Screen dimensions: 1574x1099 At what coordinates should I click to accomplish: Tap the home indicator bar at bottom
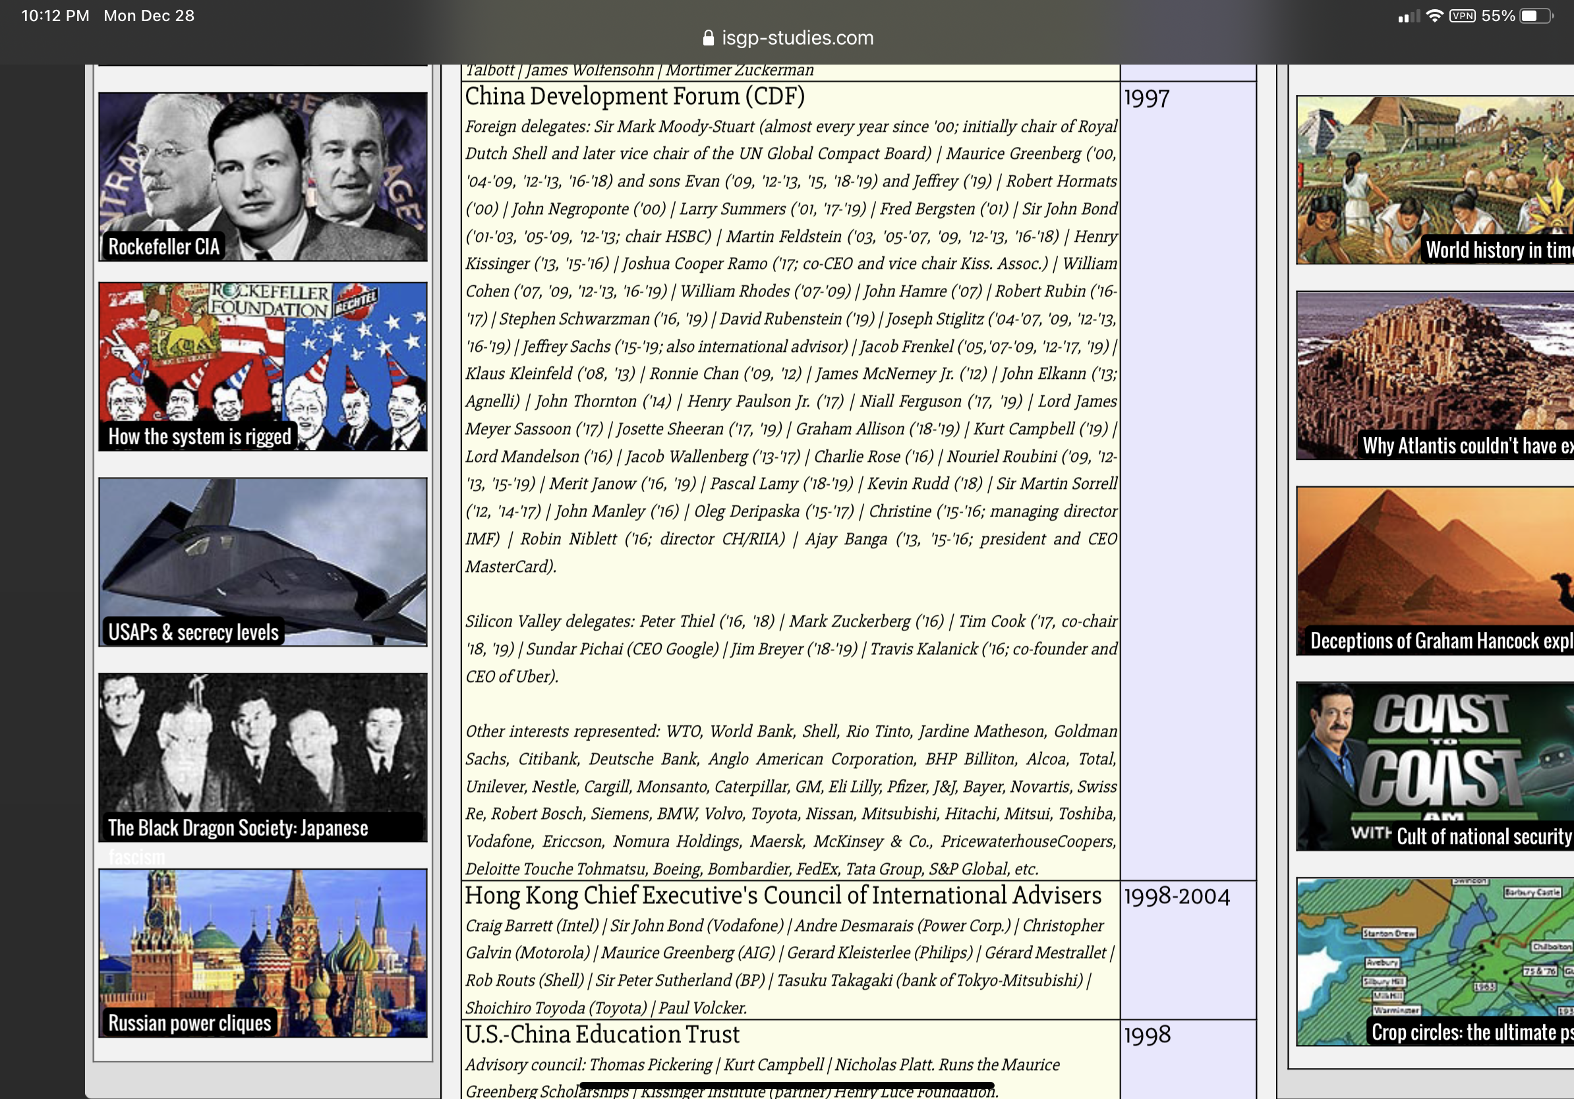pyautogui.click(x=787, y=1085)
